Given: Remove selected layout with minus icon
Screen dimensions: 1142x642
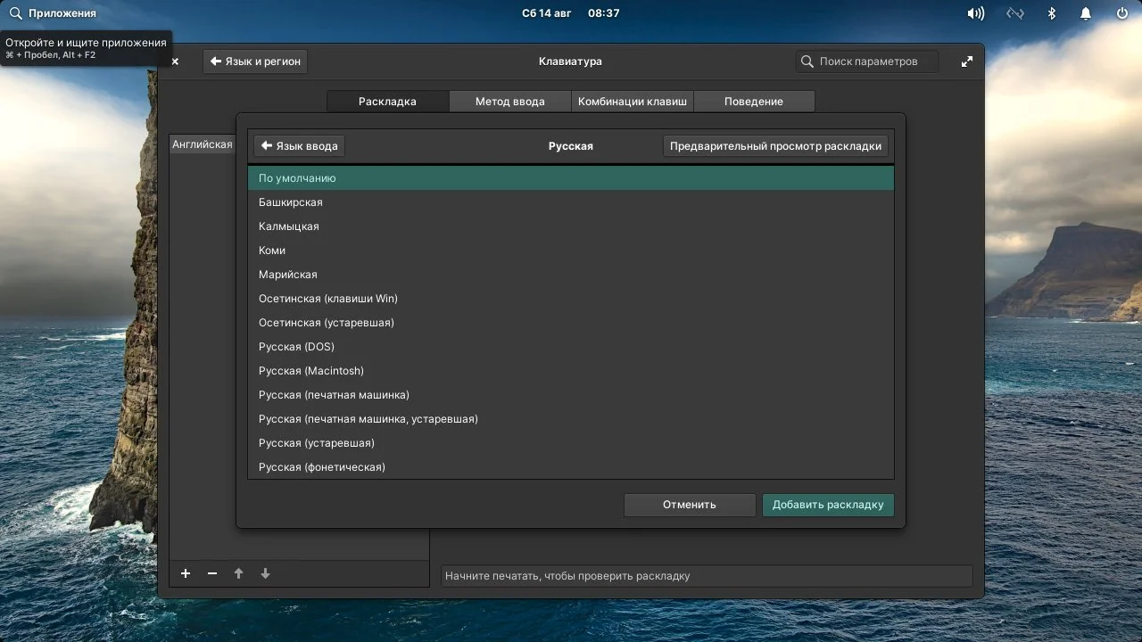Looking at the screenshot, I should pyautogui.click(x=212, y=573).
